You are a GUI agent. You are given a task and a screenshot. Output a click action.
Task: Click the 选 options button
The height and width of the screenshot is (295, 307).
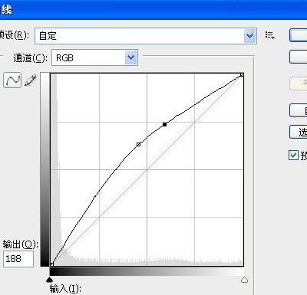point(299,132)
